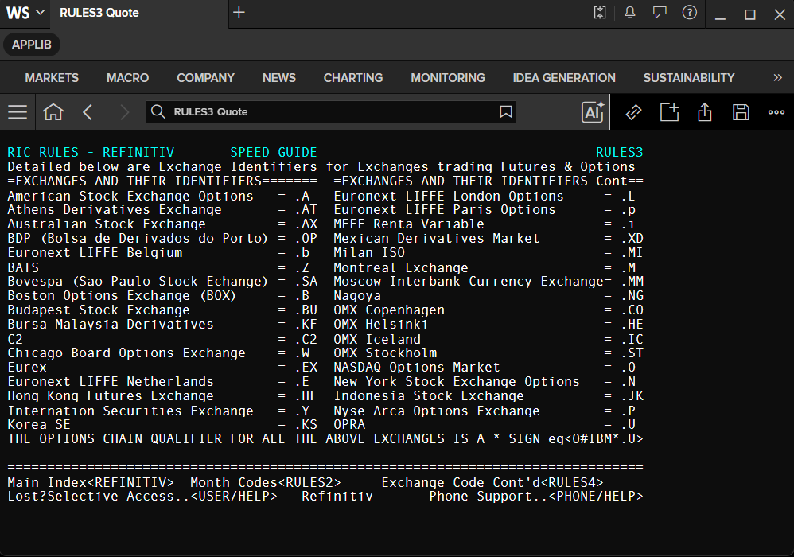Bookmark the RULES3 Quote page
This screenshot has width=794, height=557.
pos(505,112)
